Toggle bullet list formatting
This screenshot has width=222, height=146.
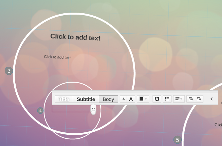167,99
